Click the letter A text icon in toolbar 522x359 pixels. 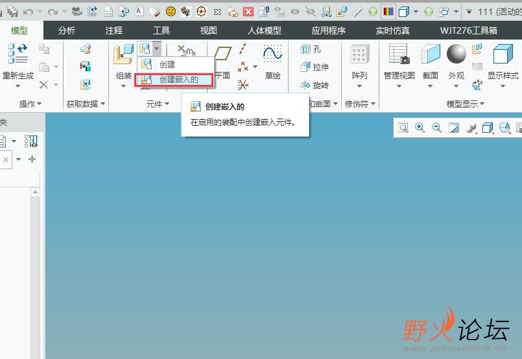click(x=139, y=12)
